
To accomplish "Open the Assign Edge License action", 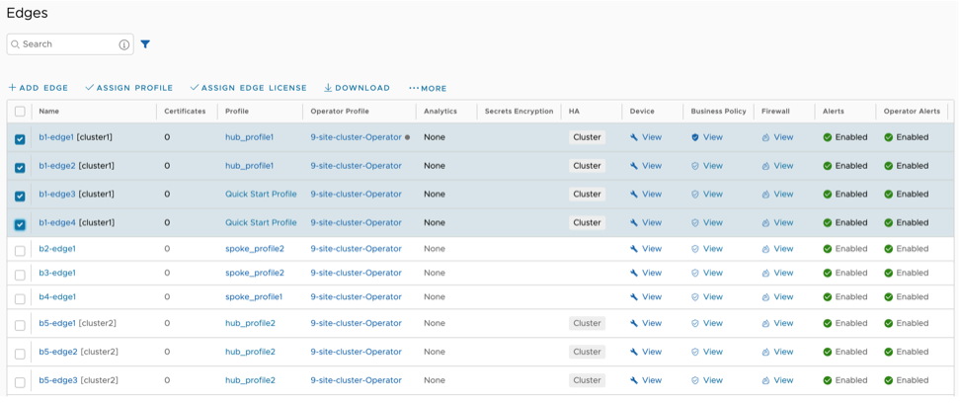I will [x=248, y=88].
